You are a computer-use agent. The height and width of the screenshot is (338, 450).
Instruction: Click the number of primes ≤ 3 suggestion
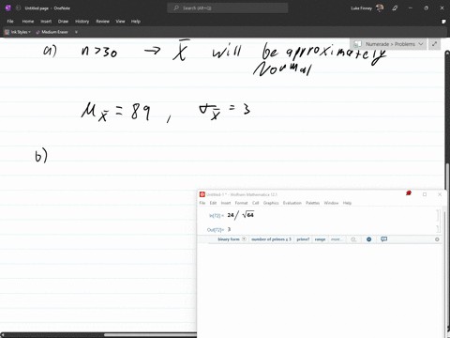coord(271,239)
